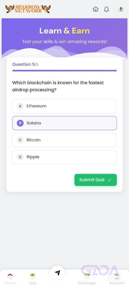Tap the Home house icon in bottom bar

point(10,276)
